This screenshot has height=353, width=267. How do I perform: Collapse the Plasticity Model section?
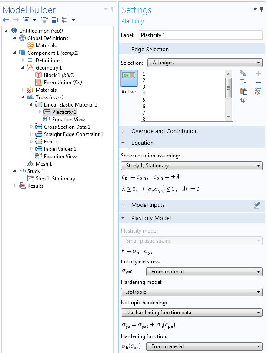tap(123, 218)
